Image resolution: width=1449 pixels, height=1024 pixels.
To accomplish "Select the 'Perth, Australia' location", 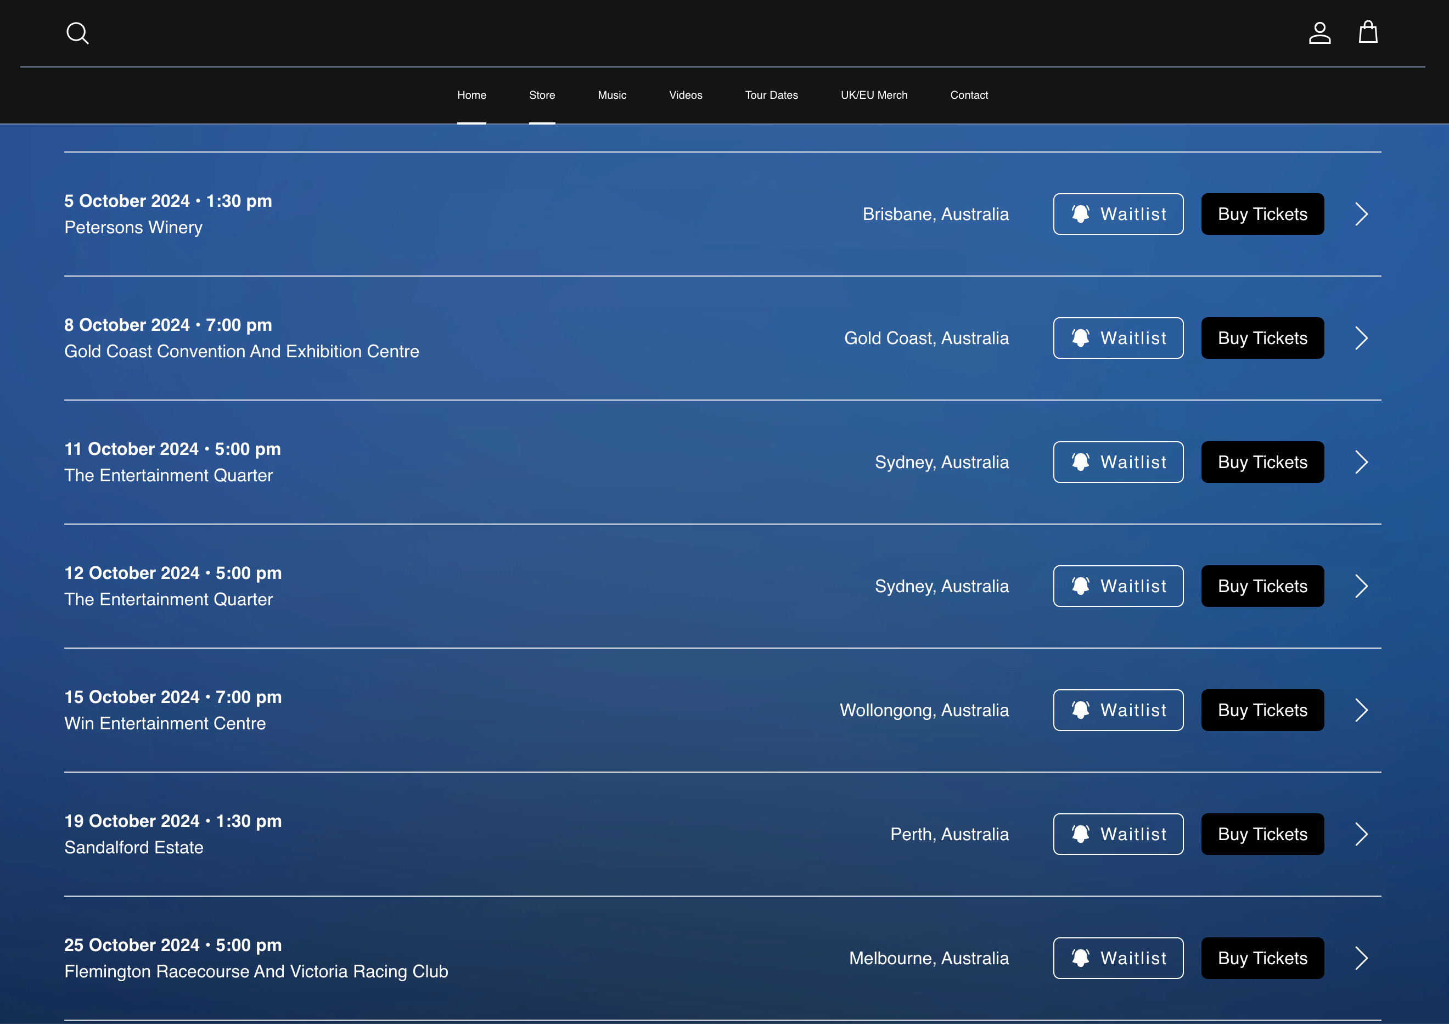I will pos(950,834).
